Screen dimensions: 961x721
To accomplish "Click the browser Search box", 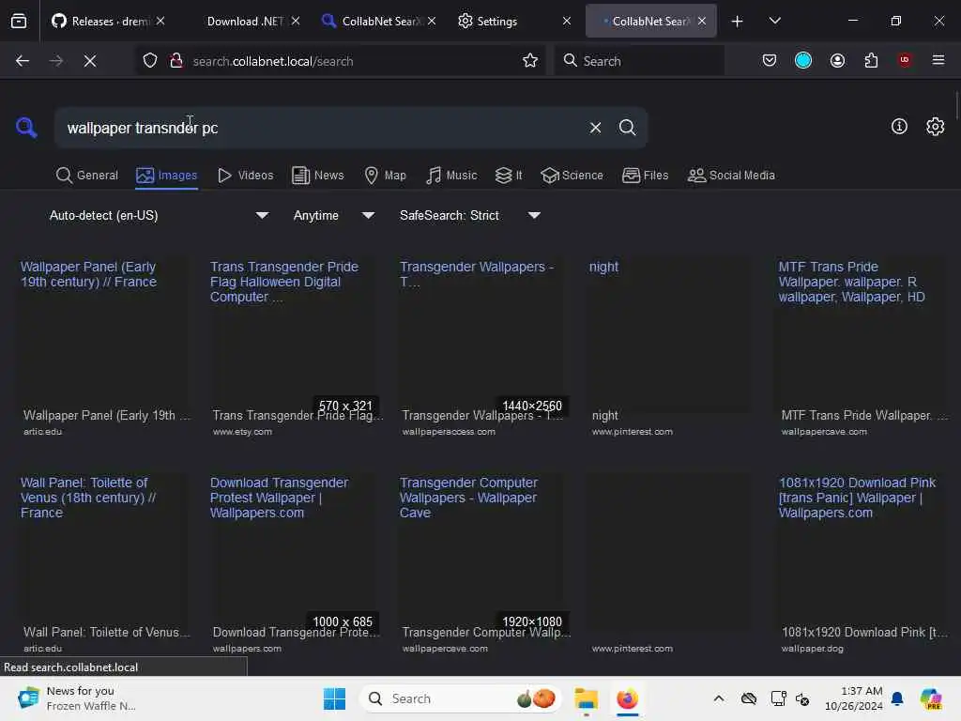I will [638, 61].
